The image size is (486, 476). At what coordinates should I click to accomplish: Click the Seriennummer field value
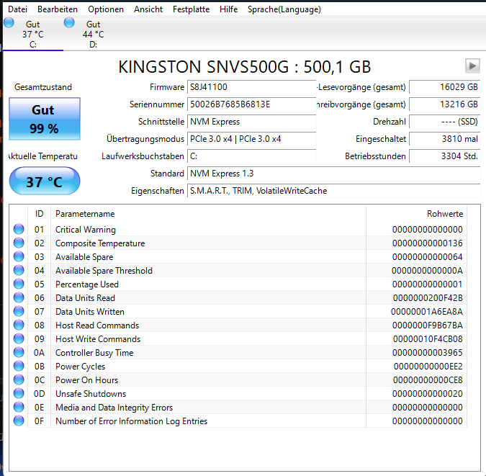tap(251, 104)
